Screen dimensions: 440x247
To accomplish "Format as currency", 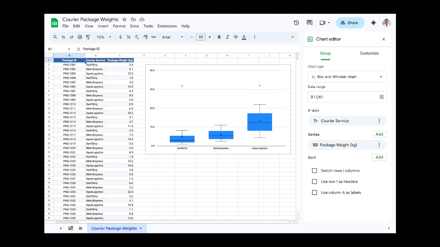I will (120, 37).
